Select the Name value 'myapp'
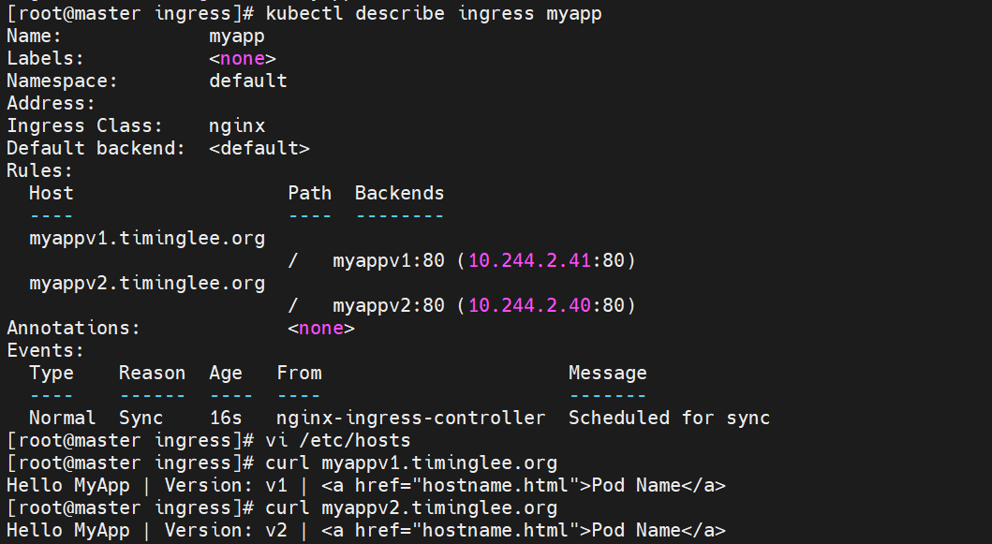Image resolution: width=992 pixels, height=544 pixels. click(x=237, y=37)
